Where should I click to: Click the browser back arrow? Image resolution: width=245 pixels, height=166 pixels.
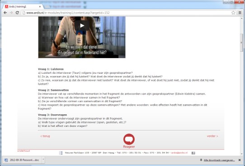click(x=5, y=13)
